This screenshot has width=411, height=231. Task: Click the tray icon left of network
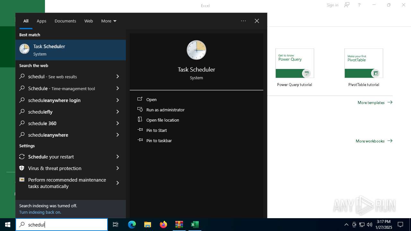coord(354,225)
